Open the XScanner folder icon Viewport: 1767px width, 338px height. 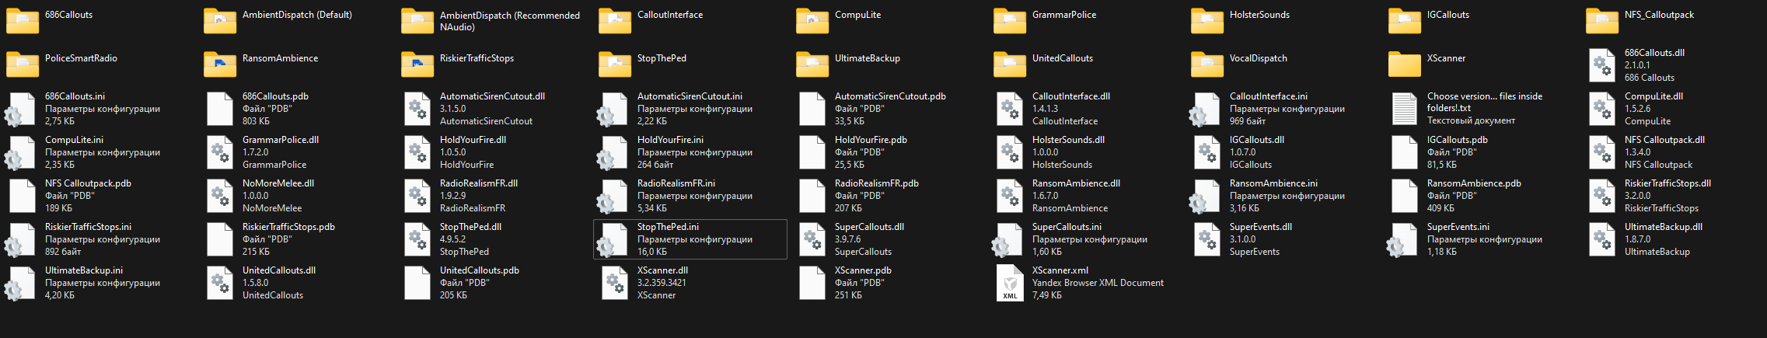(1405, 64)
